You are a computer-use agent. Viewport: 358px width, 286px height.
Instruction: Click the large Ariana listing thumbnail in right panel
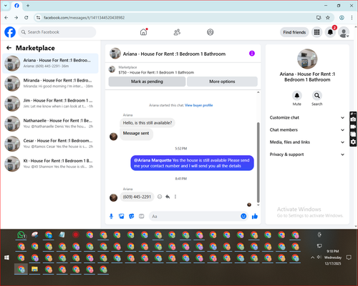[307, 59]
